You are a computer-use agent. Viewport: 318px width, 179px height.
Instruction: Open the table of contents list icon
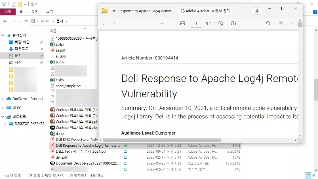104,23
